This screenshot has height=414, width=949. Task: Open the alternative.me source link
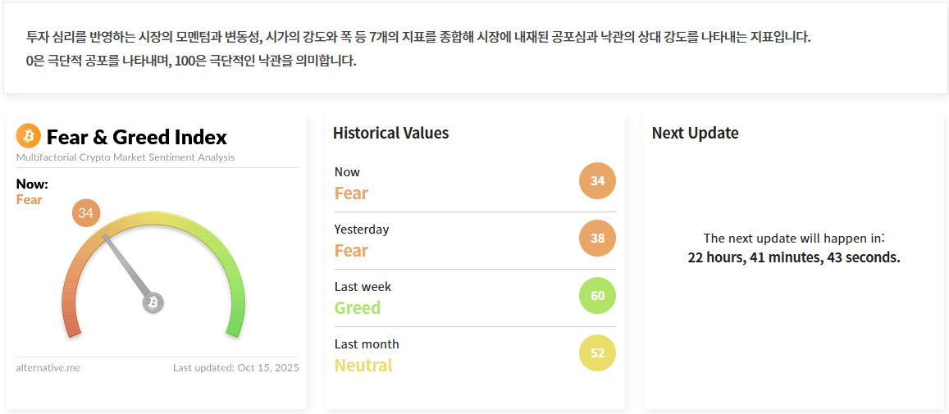tap(48, 367)
